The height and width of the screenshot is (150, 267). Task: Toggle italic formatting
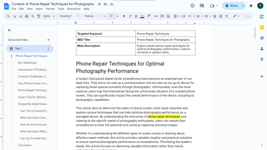[130, 16]
